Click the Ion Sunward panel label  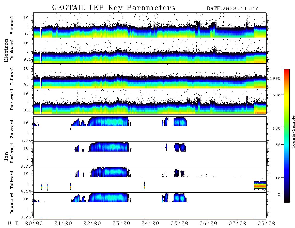12,129
